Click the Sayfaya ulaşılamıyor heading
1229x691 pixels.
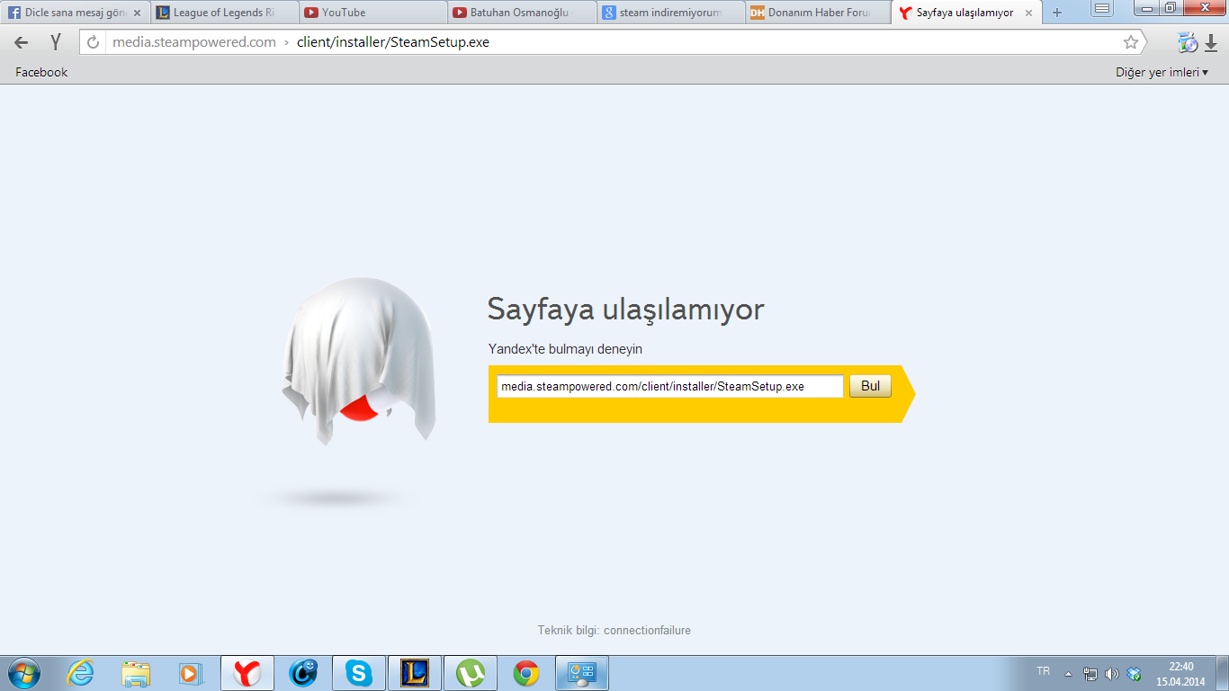[625, 310]
